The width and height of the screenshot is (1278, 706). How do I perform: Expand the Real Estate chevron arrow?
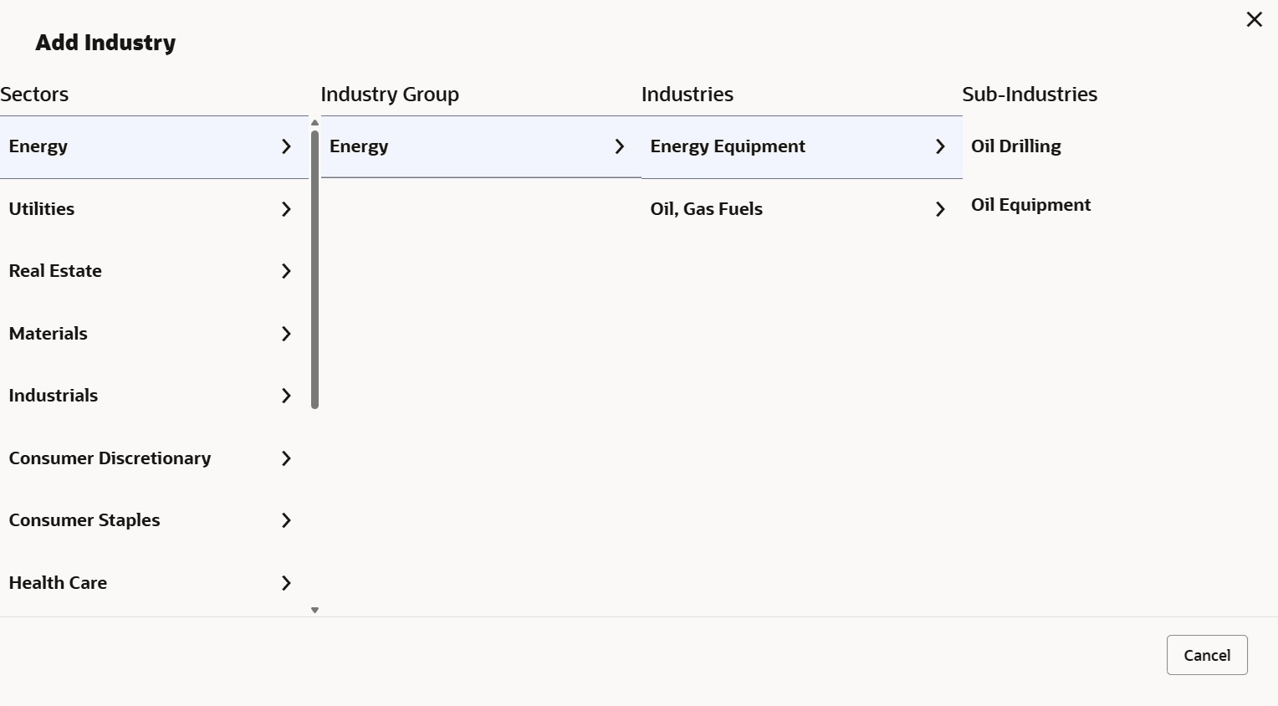(286, 271)
